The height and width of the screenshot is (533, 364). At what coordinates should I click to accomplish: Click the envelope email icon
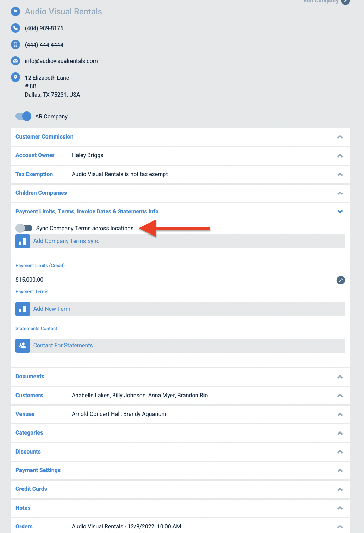[x=15, y=61]
